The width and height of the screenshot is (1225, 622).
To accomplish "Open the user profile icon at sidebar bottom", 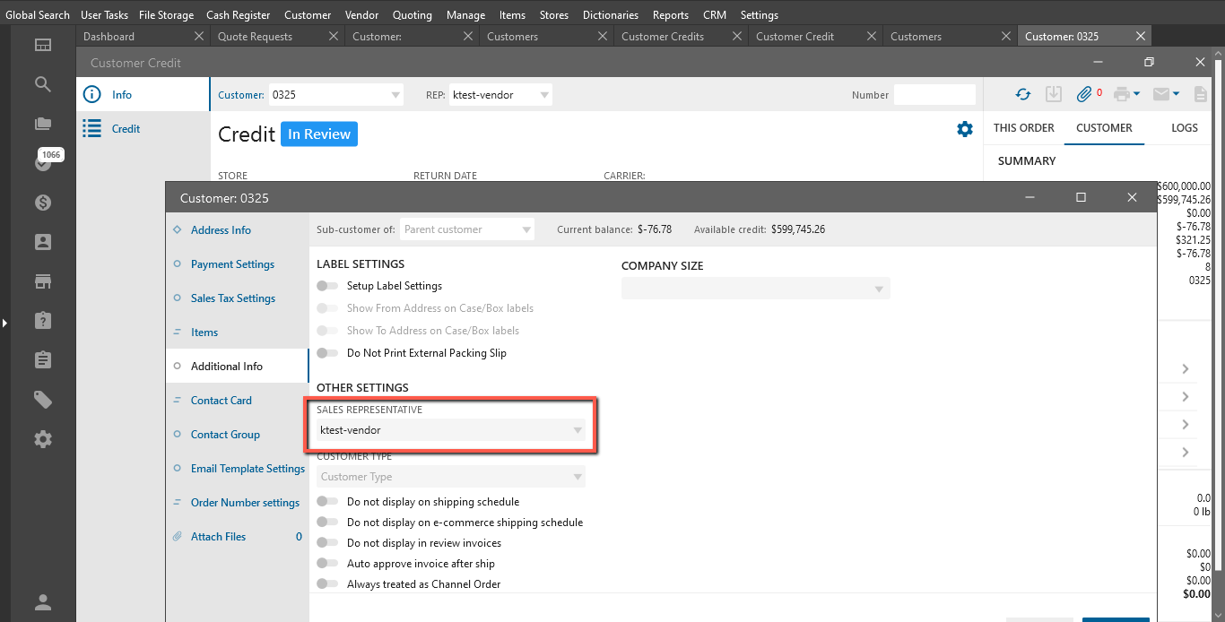I will pos(43,601).
